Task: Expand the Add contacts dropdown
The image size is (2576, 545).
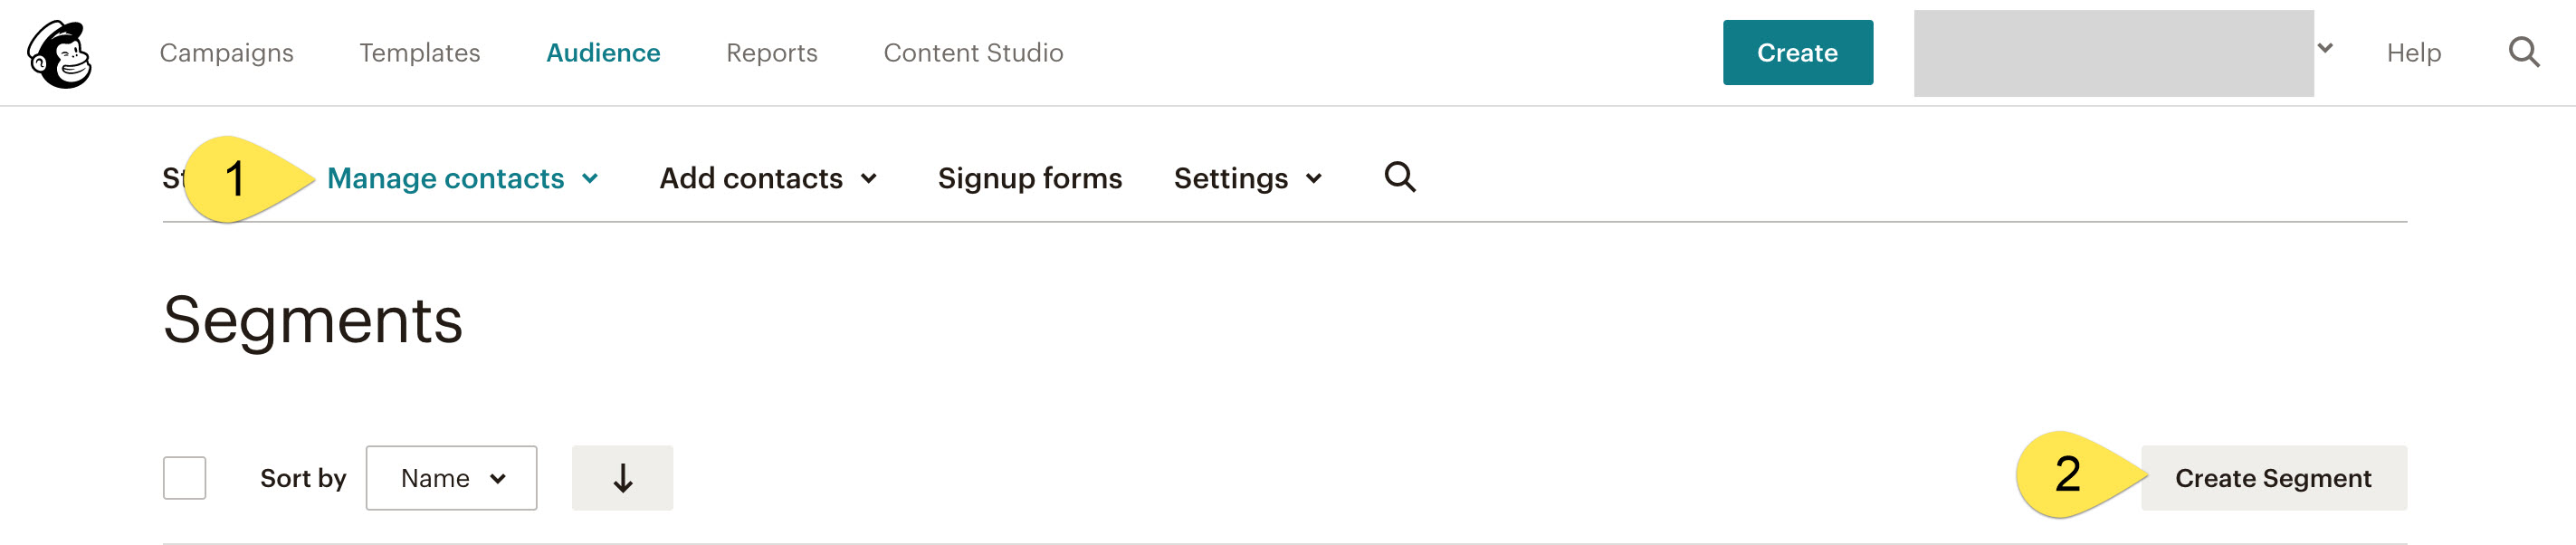Action: click(x=768, y=178)
